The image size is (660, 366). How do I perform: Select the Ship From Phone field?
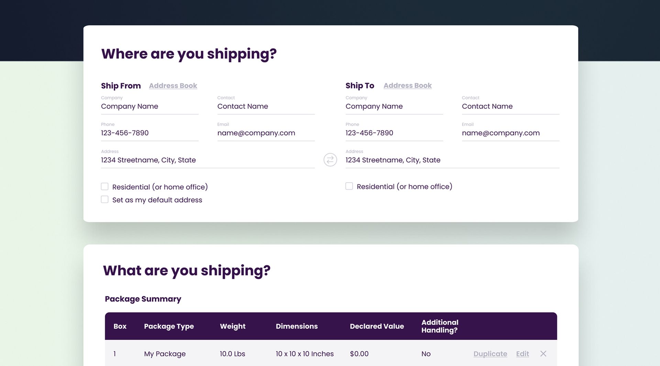(x=150, y=133)
